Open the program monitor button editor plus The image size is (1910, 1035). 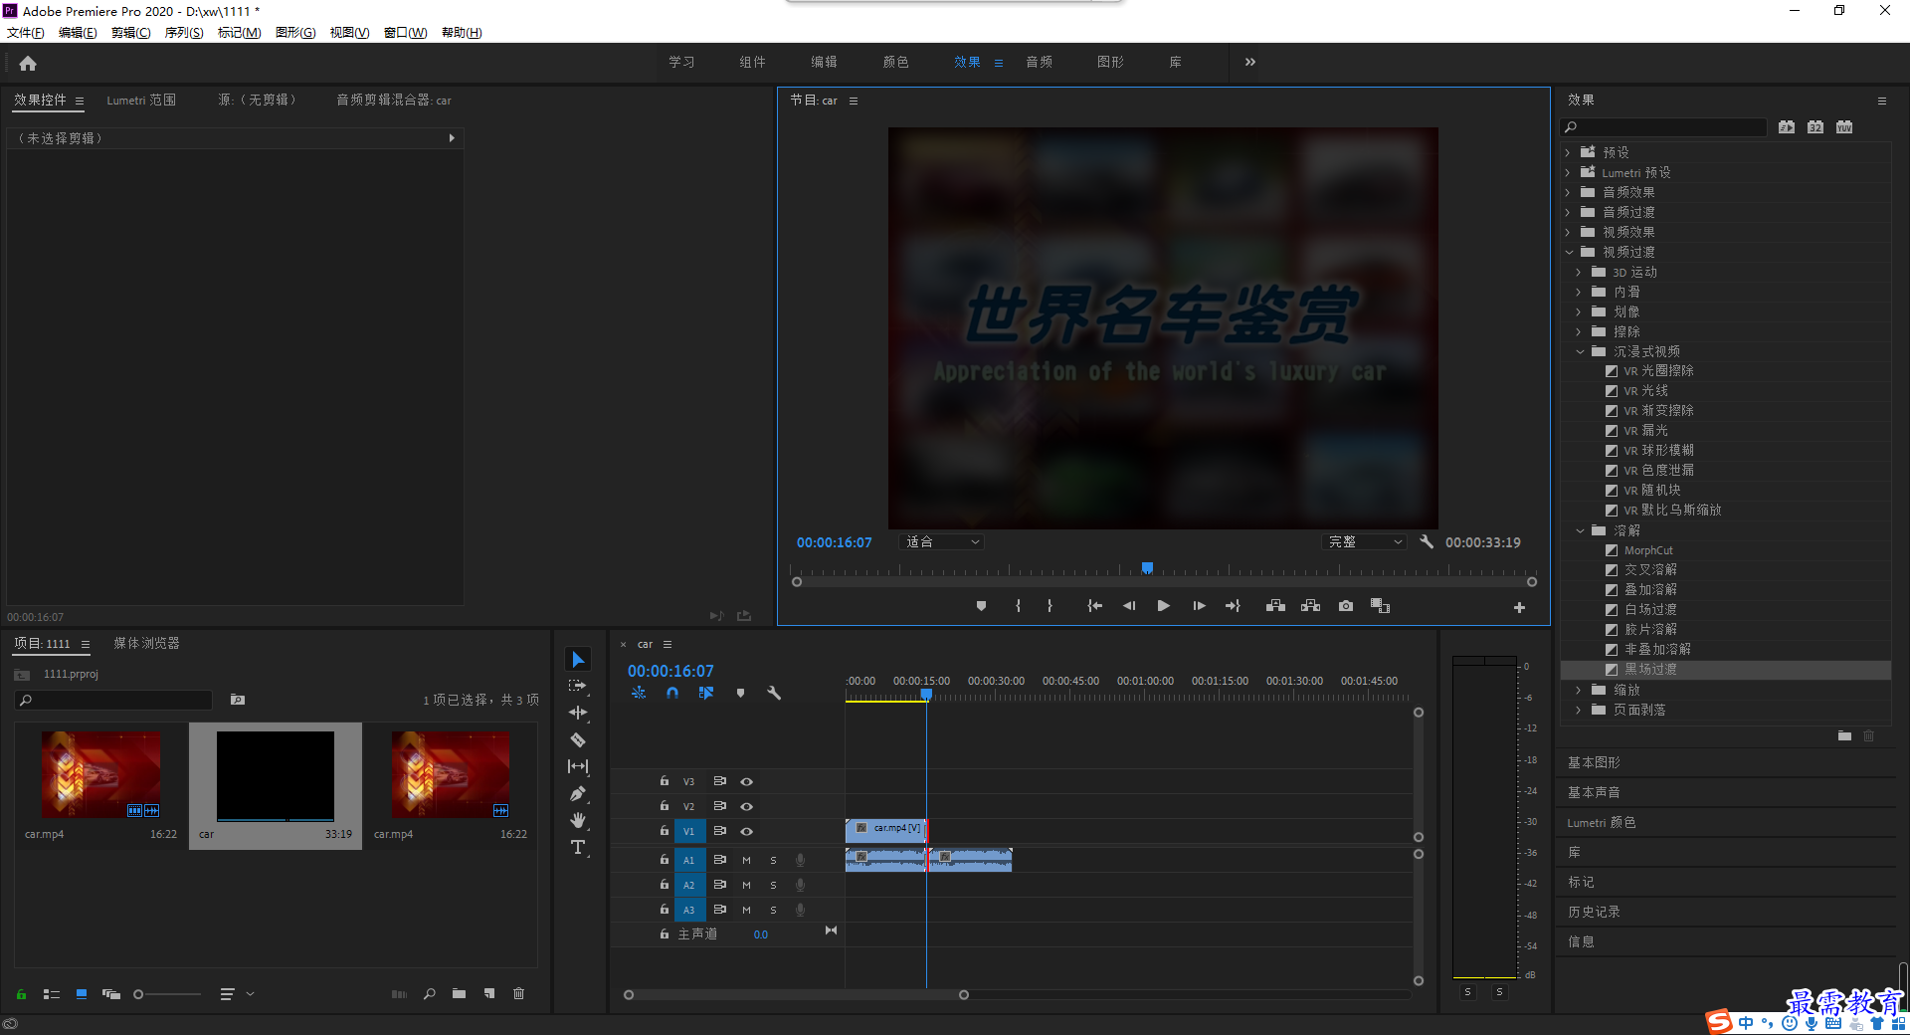(x=1519, y=607)
